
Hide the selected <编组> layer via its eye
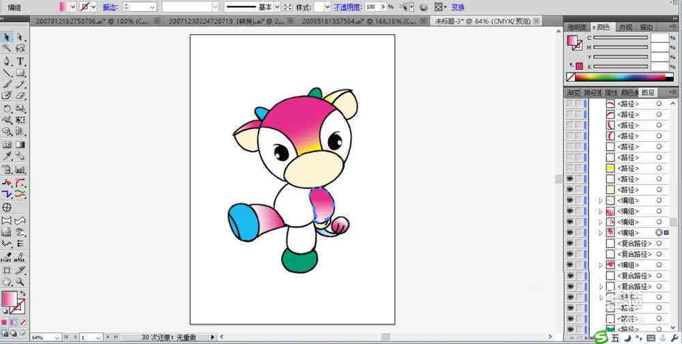(x=569, y=233)
